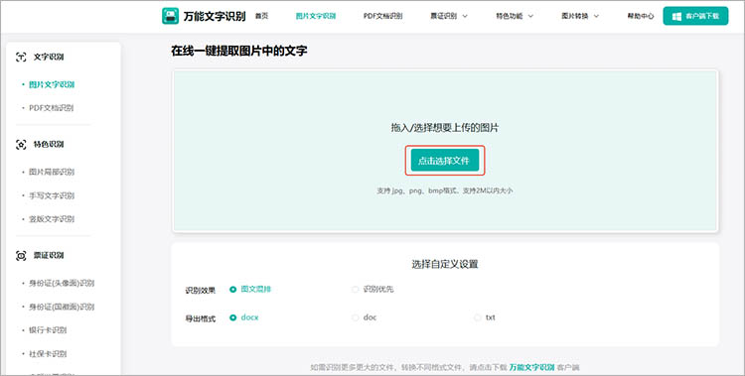Click the 票证识别 sidebar section heading
745x376 pixels.
(x=49, y=256)
